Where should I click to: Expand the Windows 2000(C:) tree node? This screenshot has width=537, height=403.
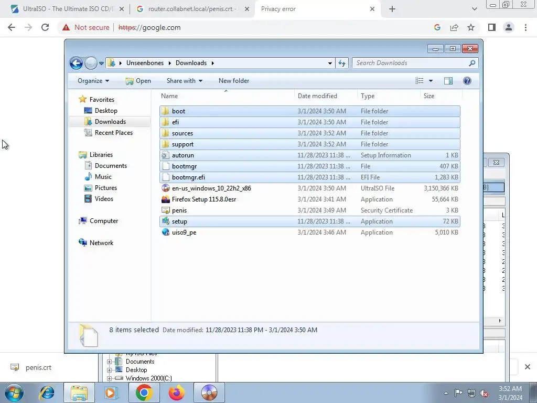tap(109, 378)
